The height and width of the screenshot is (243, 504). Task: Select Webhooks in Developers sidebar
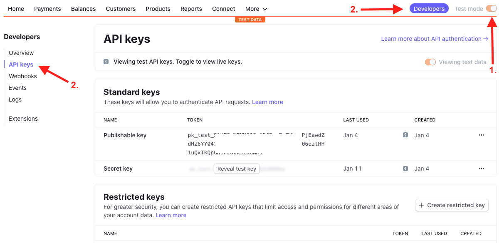pos(23,76)
